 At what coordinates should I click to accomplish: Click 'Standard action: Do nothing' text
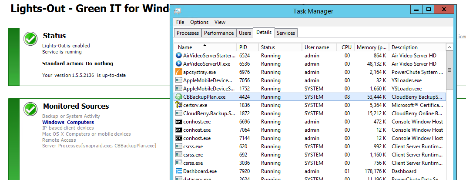[77, 63]
